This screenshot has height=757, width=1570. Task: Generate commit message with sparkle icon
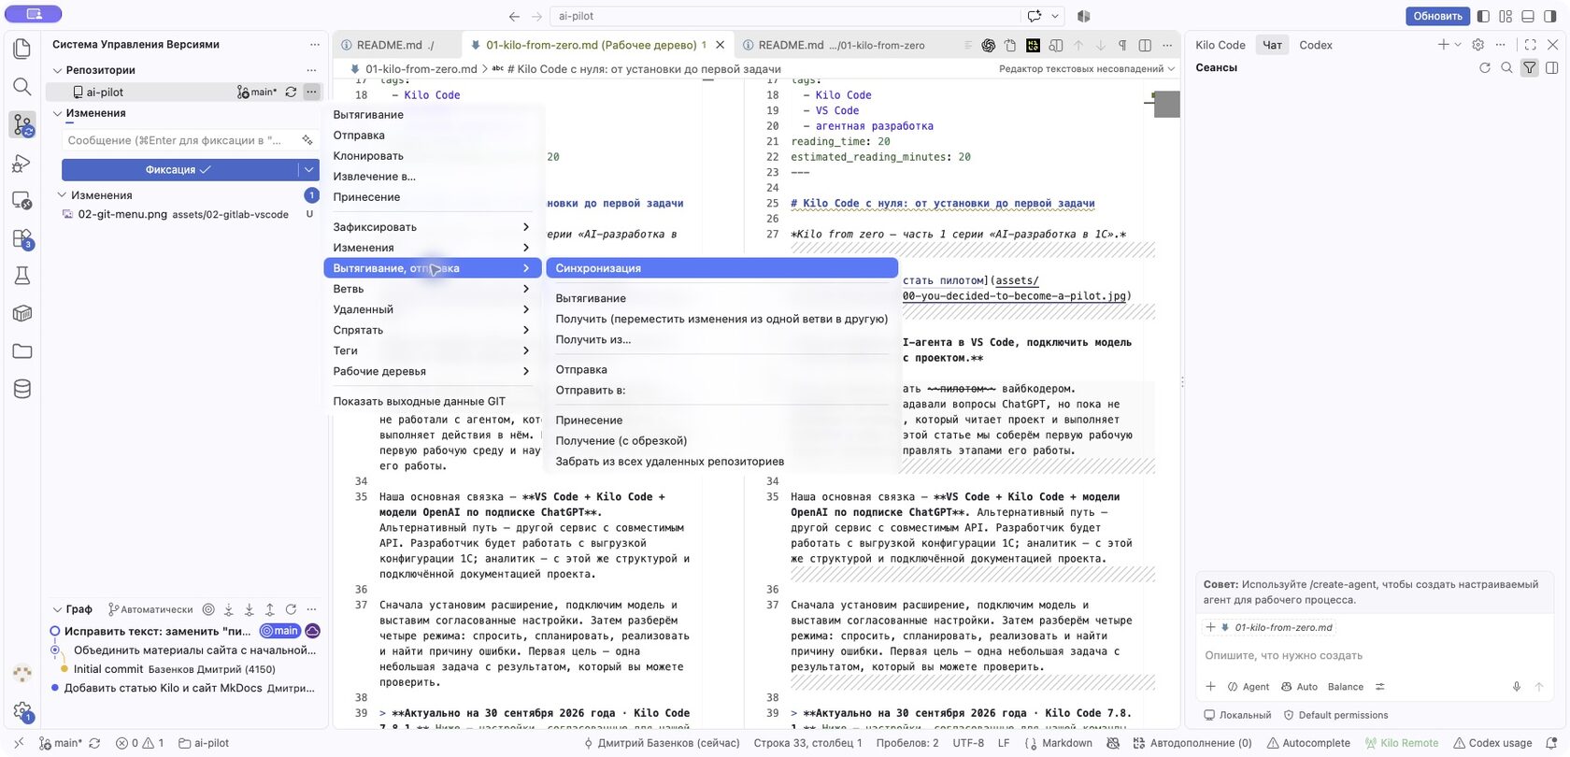tap(307, 140)
